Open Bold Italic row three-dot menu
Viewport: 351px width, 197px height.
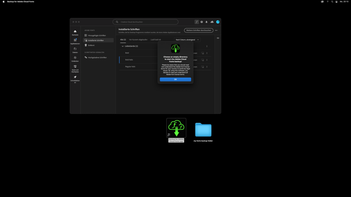click(207, 60)
